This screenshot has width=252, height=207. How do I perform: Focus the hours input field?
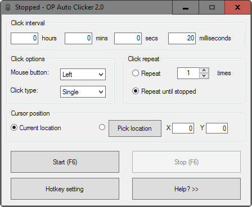click(x=24, y=38)
